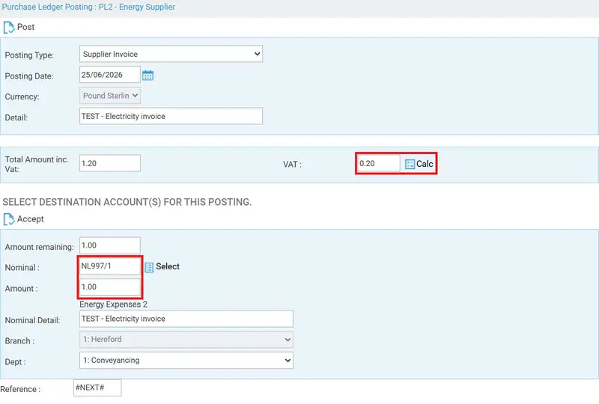Click the Post button label
The image size is (599, 404).
25,27
